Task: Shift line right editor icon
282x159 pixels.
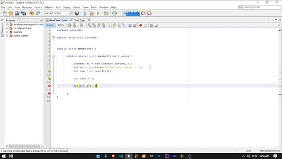Action: click(134, 26)
